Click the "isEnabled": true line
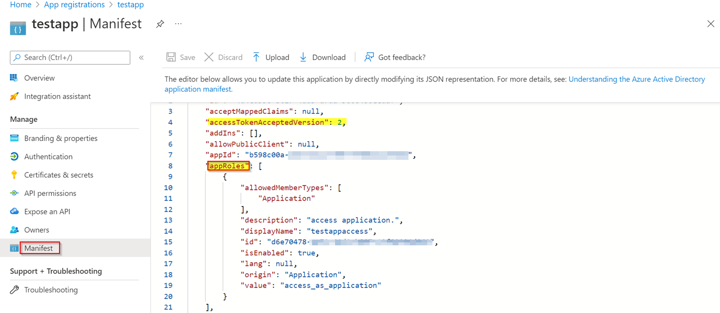This screenshot has height=313, width=720. click(x=280, y=253)
